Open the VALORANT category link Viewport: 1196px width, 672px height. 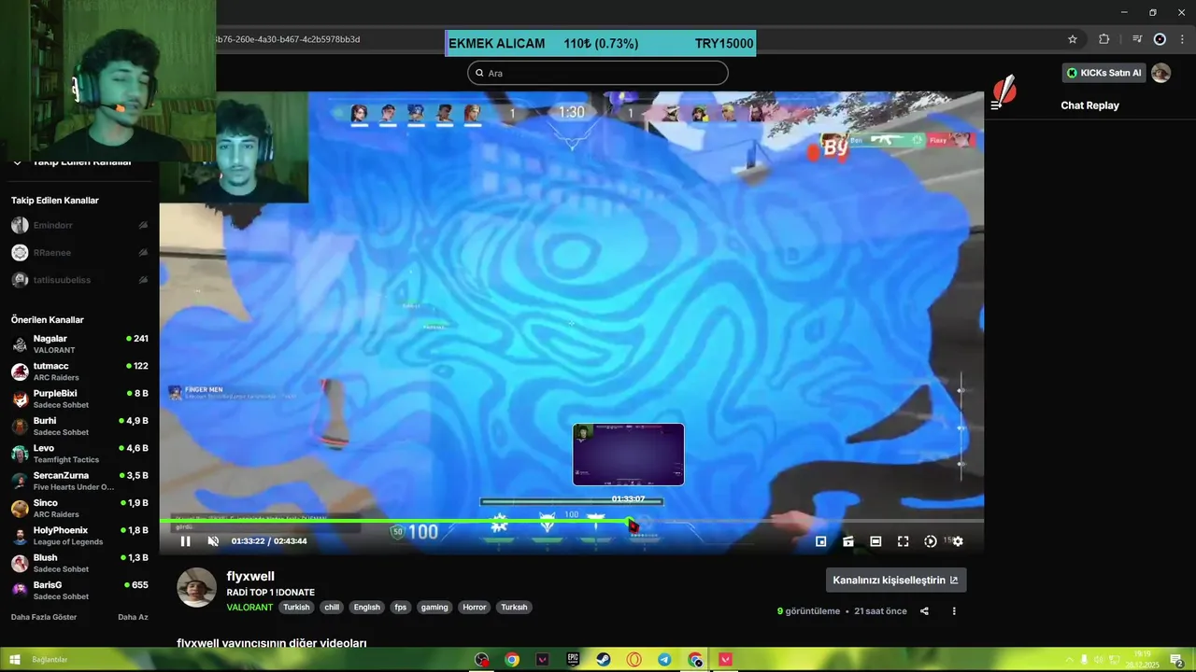point(249,608)
